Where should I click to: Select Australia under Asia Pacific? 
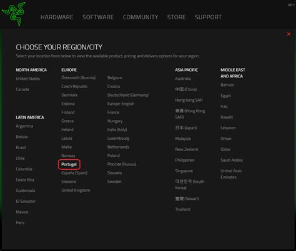pos(183,79)
